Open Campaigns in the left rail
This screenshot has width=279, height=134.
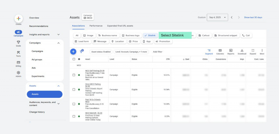(19, 33)
